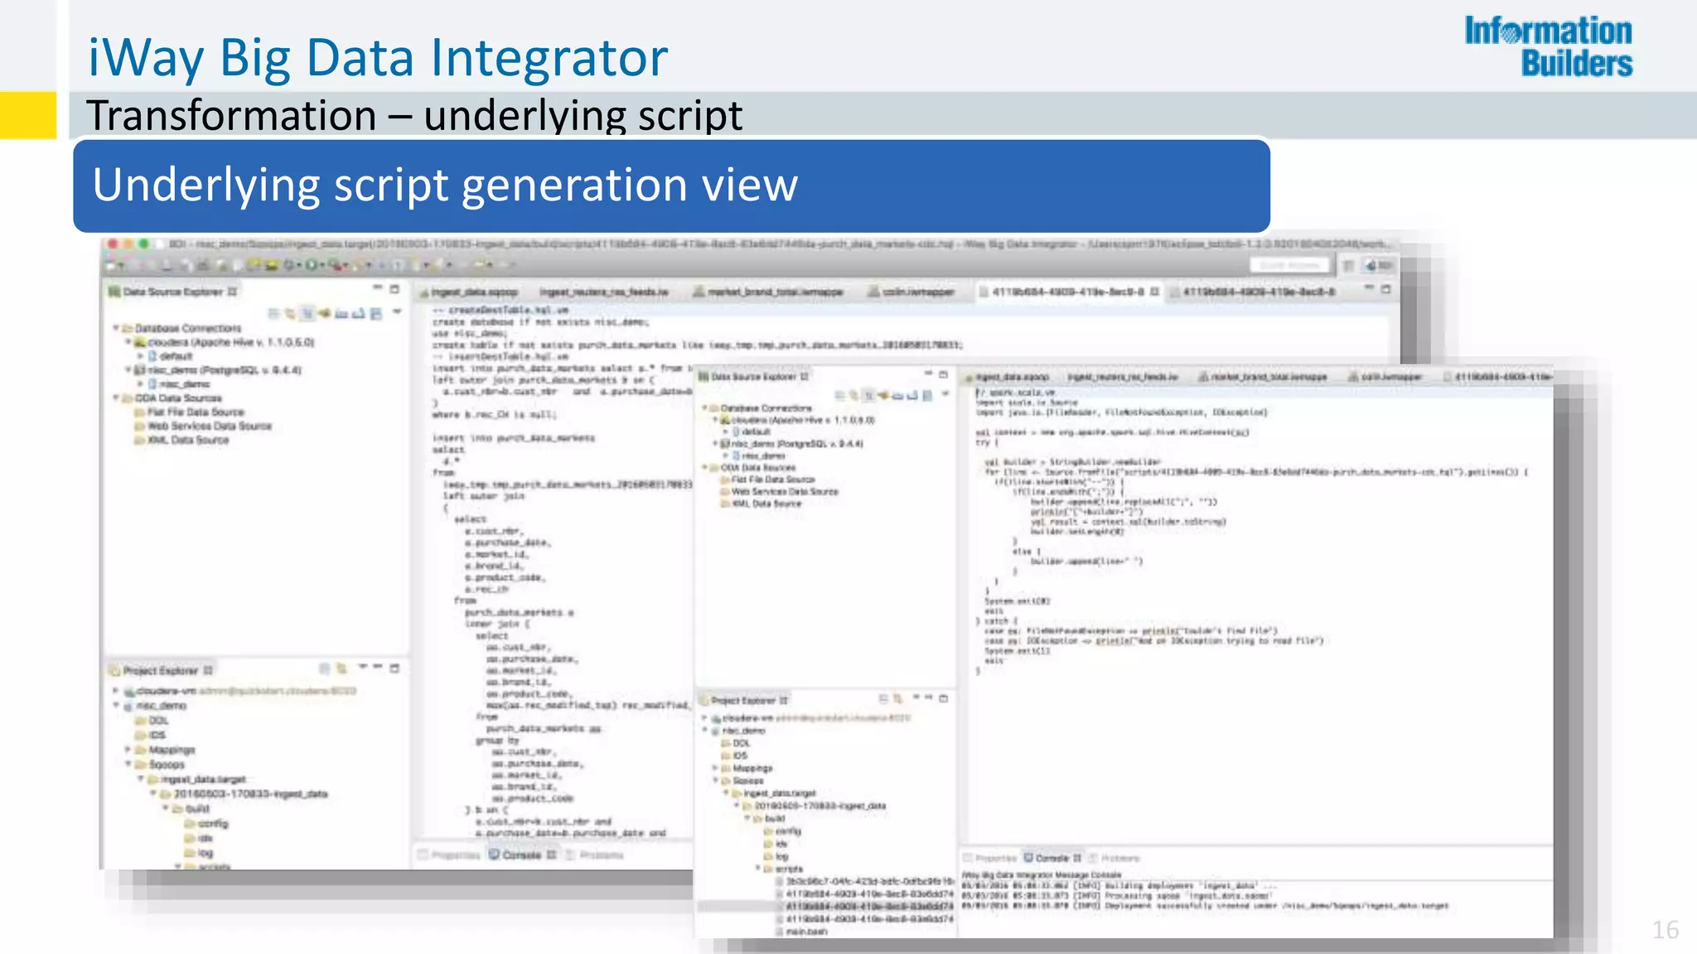Click Collapse All icon in back Project Explorer
The image size is (1697, 954).
(x=325, y=668)
